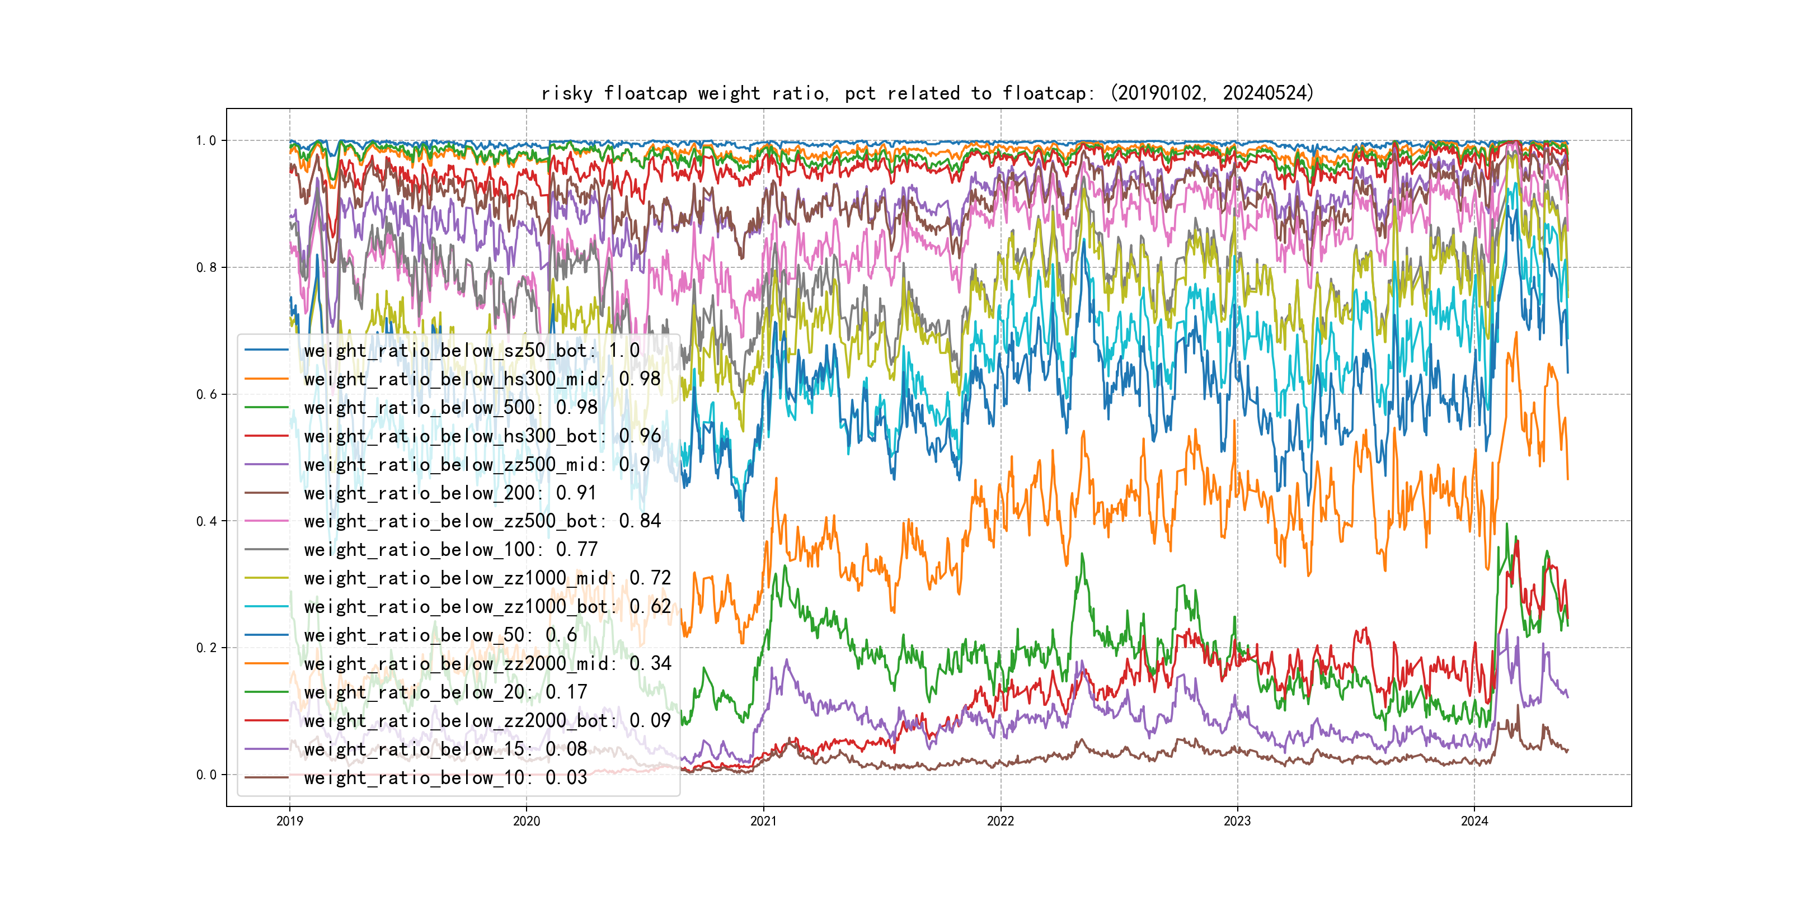Click the 0.6 y-axis tick label
The width and height of the screenshot is (1813, 906).
tap(206, 395)
